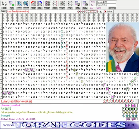Click the Lula portrait photo in matrix
Viewport: 139px width, 129px height.
coord(122,47)
